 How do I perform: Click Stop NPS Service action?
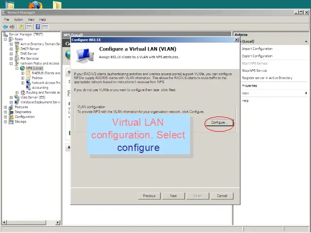254,71
